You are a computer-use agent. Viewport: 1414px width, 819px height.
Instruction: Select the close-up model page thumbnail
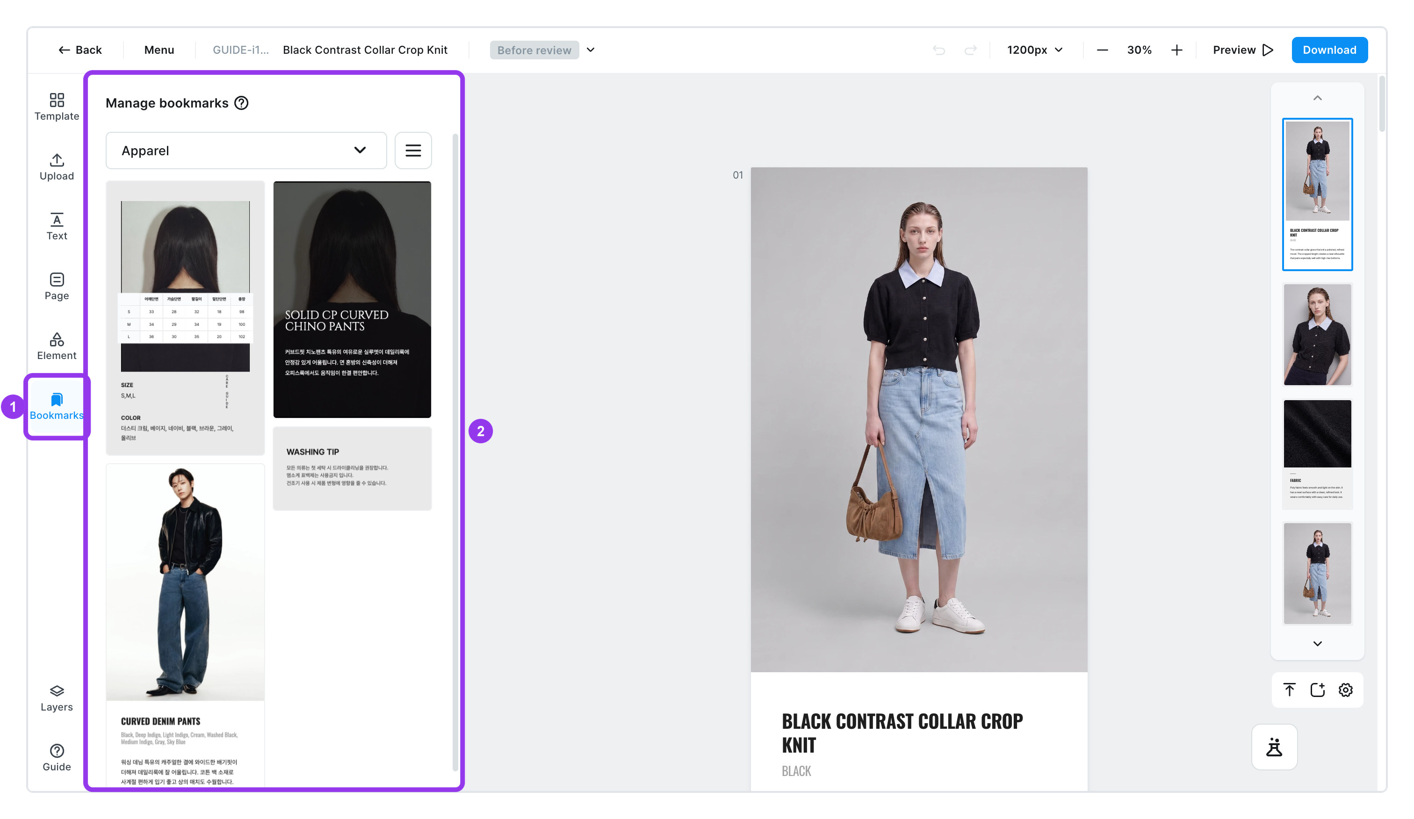[1318, 335]
